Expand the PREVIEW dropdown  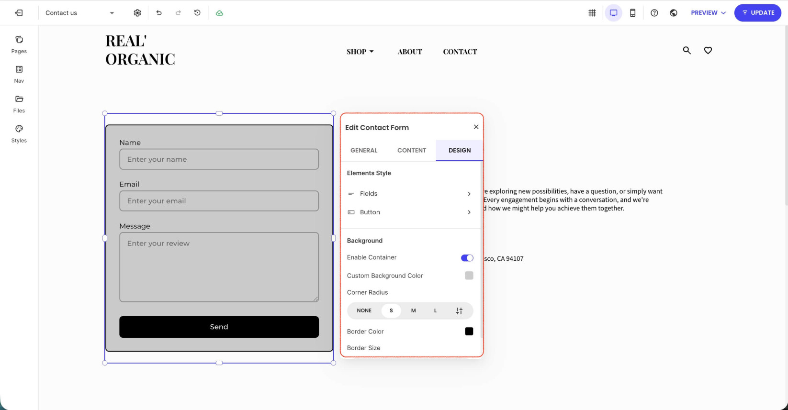point(709,13)
